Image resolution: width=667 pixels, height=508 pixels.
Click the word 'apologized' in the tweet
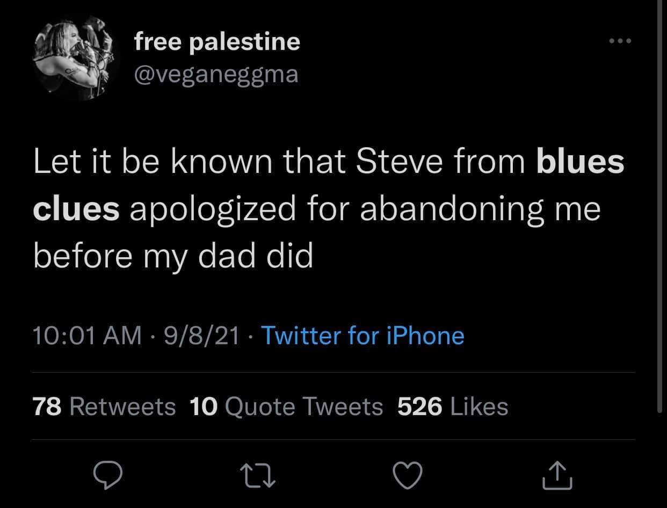pos(213,208)
